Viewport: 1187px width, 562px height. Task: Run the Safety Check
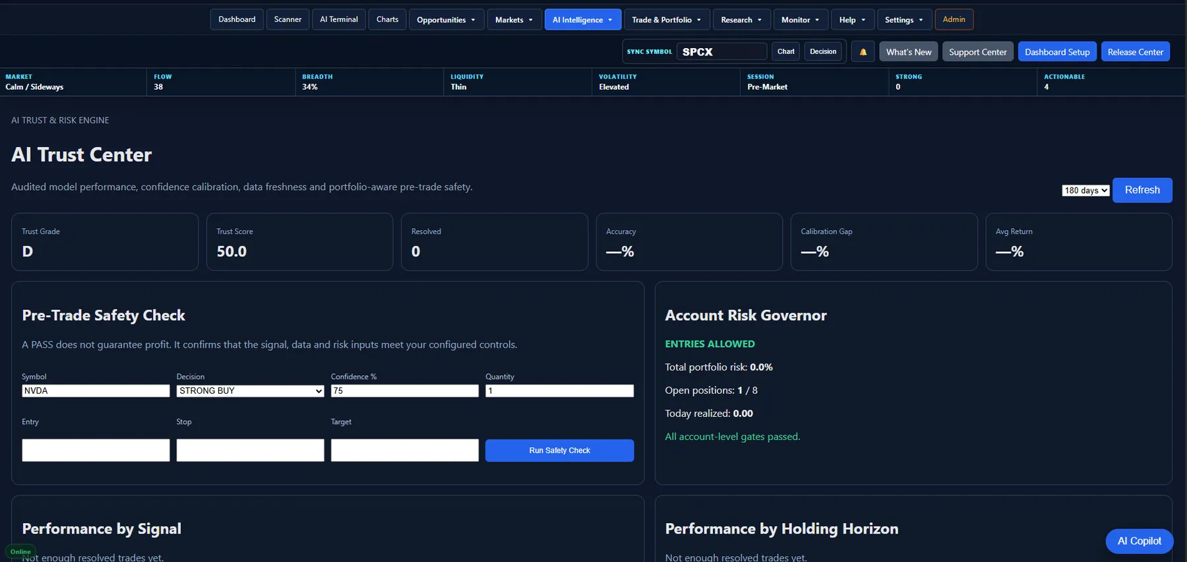pyautogui.click(x=559, y=450)
